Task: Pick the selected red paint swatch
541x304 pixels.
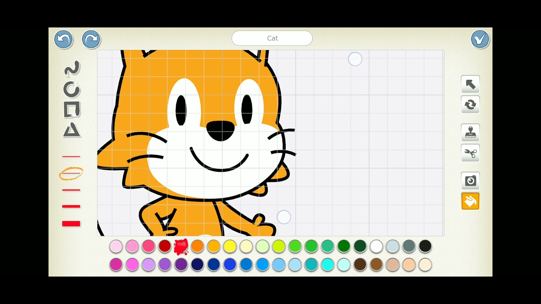Action: click(x=181, y=247)
